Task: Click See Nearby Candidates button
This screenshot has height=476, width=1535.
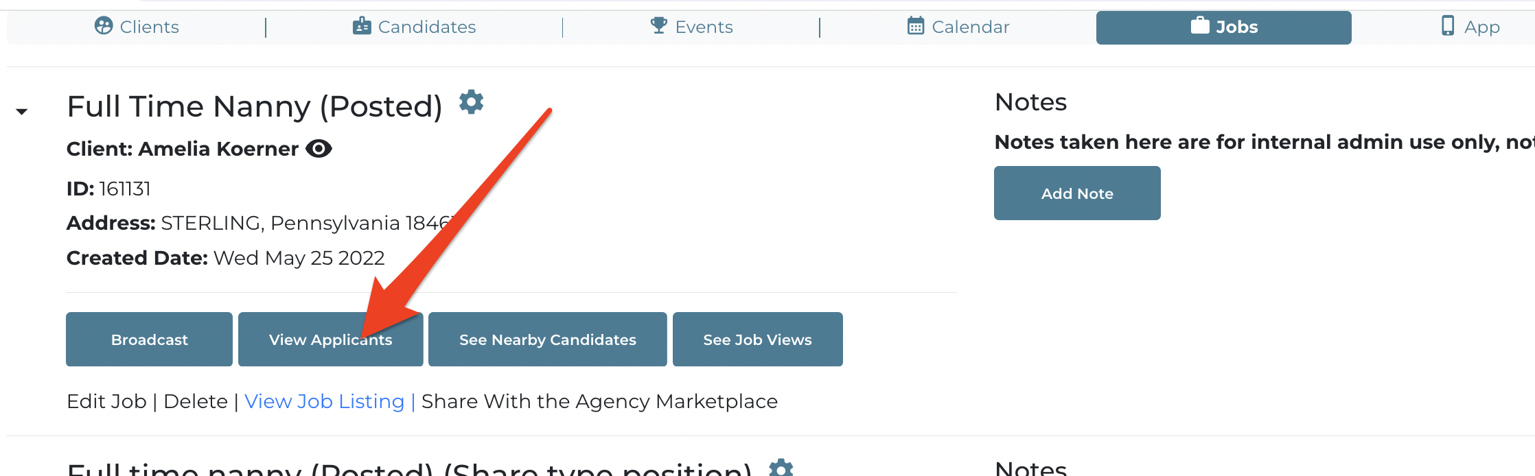Action: (x=548, y=340)
